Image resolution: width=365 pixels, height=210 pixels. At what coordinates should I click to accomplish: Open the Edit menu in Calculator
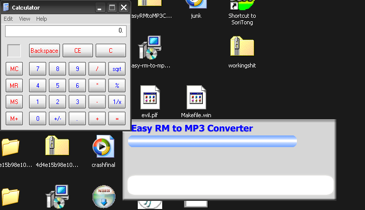click(x=8, y=19)
